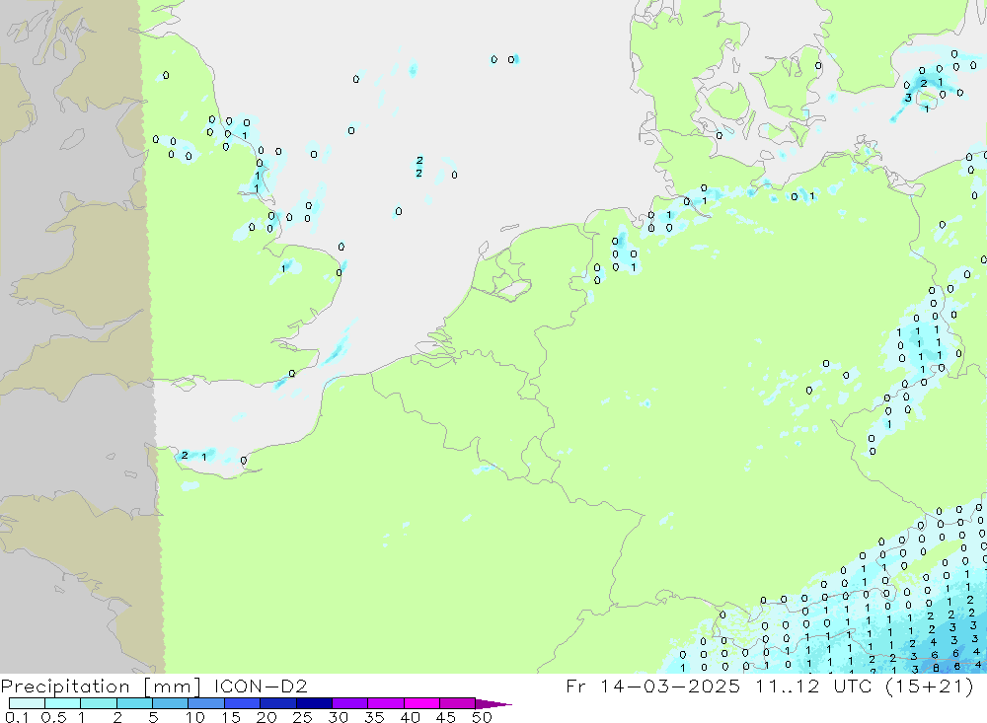Pick the 10–15 mm blue legend swatch
The image size is (987, 723).
click(x=206, y=703)
